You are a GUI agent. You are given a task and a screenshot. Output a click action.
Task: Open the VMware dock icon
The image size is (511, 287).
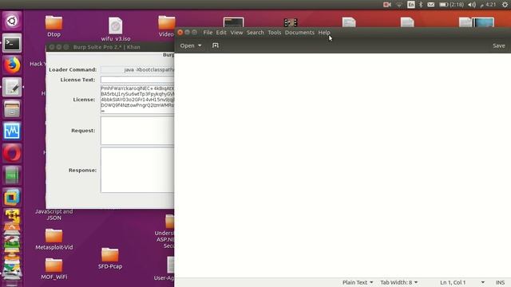[12, 197]
